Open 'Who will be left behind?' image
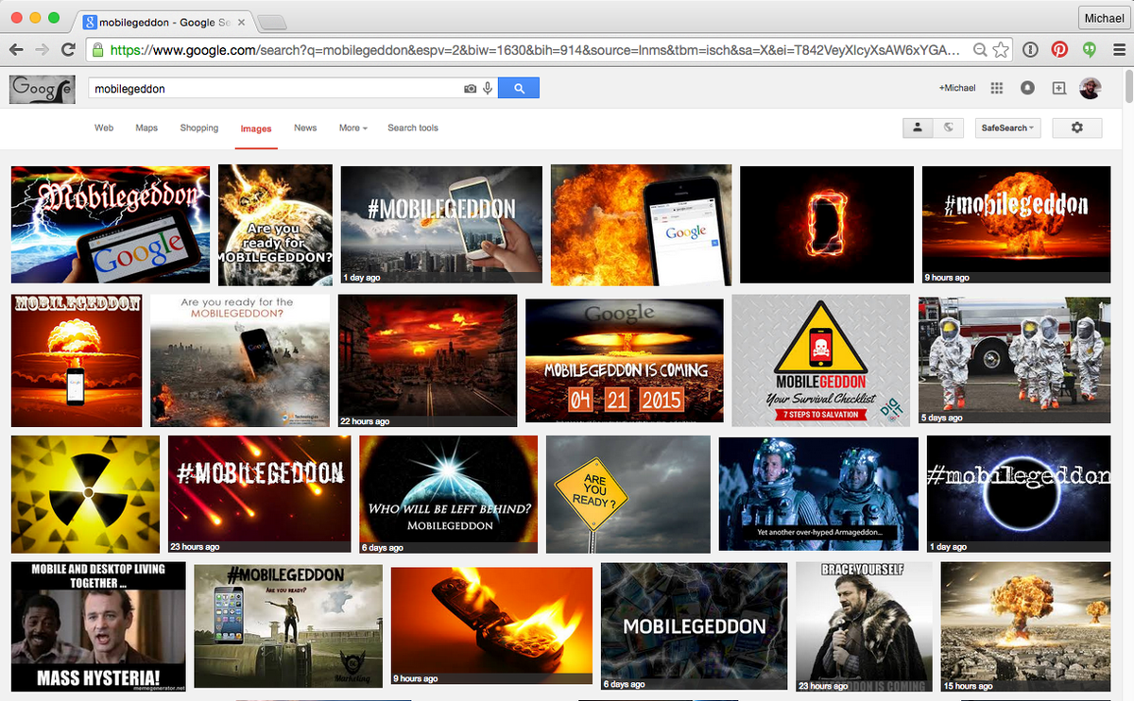 [x=449, y=494]
